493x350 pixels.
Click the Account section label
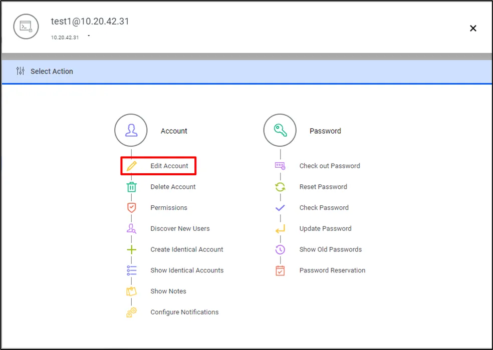point(174,131)
